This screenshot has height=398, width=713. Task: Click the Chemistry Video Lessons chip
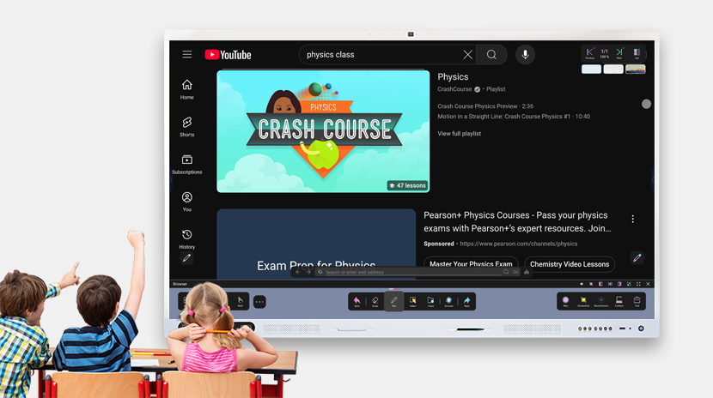pos(570,264)
